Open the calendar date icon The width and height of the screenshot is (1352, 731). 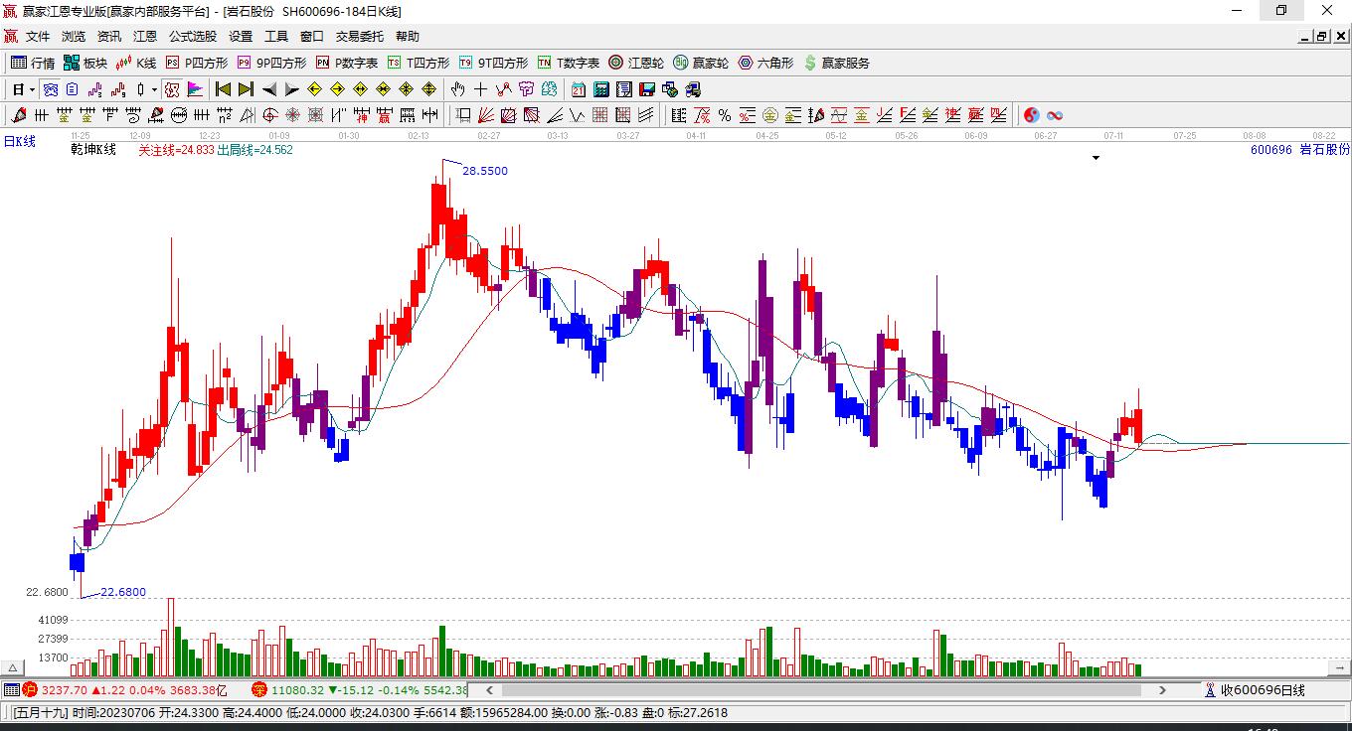coord(579,89)
